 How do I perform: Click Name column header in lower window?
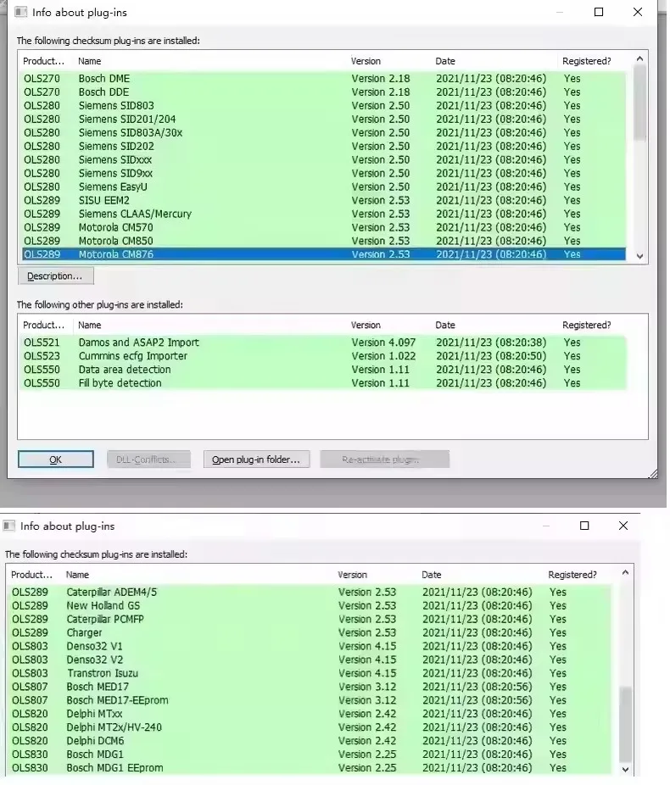(78, 575)
